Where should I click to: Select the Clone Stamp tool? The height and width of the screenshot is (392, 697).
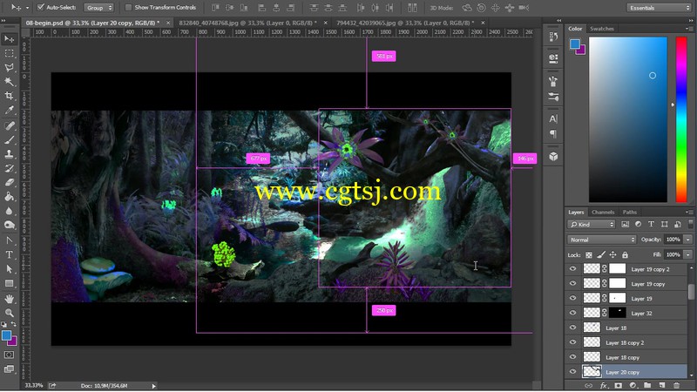click(9, 154)
